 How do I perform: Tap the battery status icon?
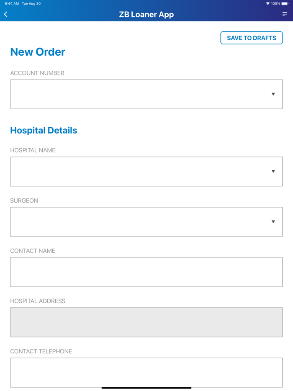click(285, 3)
